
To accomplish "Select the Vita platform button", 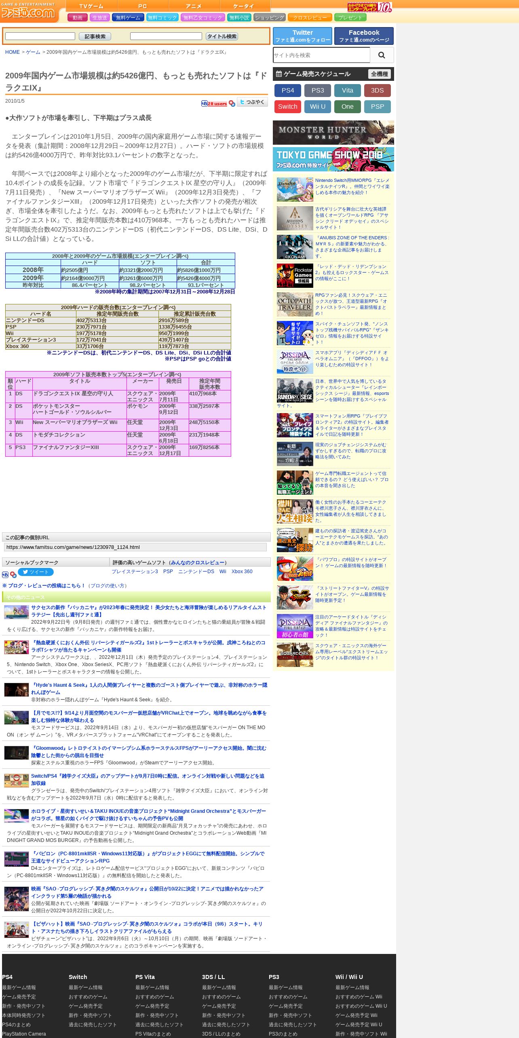I will (x=348, y=91).
